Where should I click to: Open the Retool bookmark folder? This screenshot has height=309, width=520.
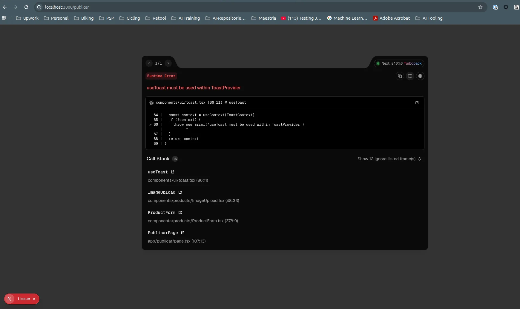pos(156,18)
